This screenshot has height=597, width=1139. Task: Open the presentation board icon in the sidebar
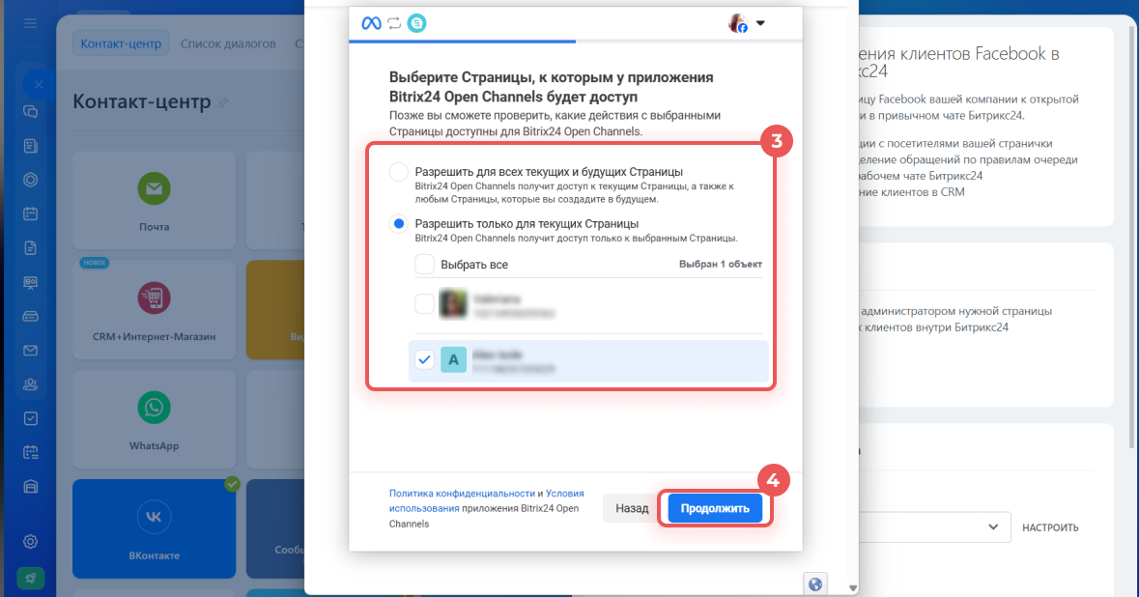(x=31, y=282)
